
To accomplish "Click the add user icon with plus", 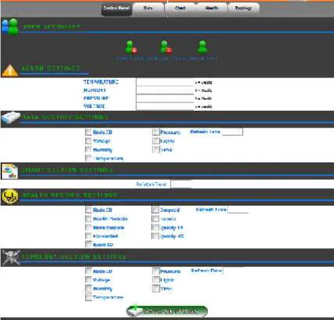I will point(131,47).
